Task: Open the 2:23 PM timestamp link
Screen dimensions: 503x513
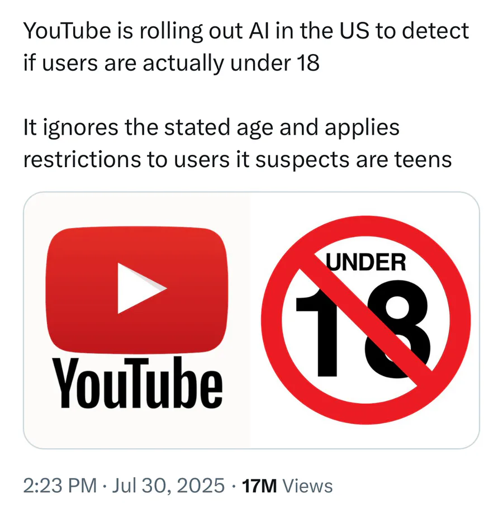Action: pyautogui.click(x=60, y=485)
